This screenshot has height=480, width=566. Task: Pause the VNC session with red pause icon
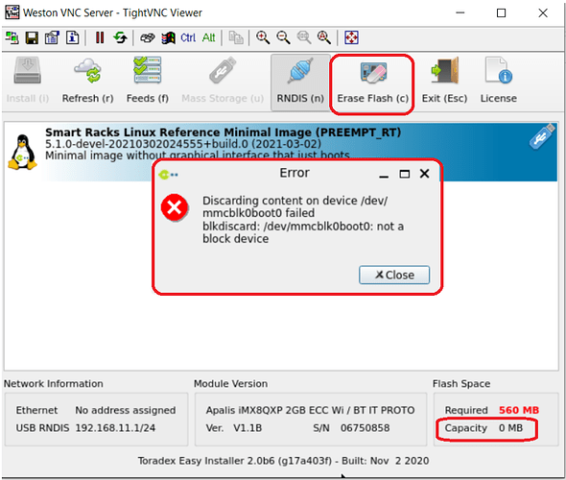pyautogui.click(x=100, y=37)
